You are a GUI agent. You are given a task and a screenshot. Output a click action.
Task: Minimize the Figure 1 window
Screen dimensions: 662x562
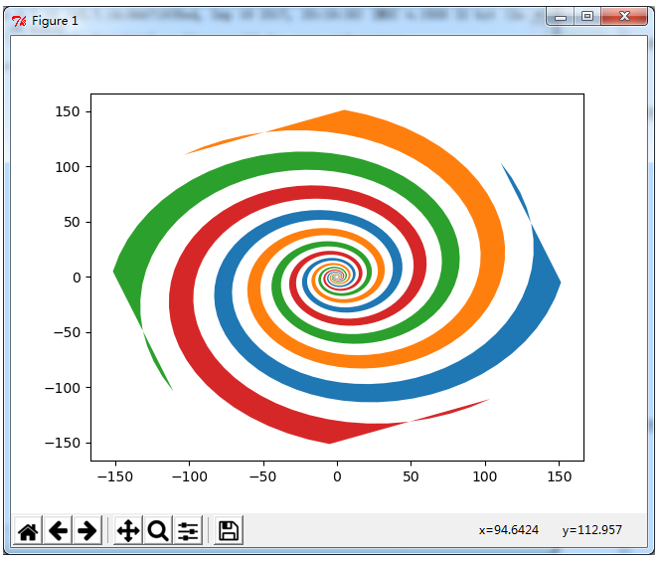(x=561, y=17)
